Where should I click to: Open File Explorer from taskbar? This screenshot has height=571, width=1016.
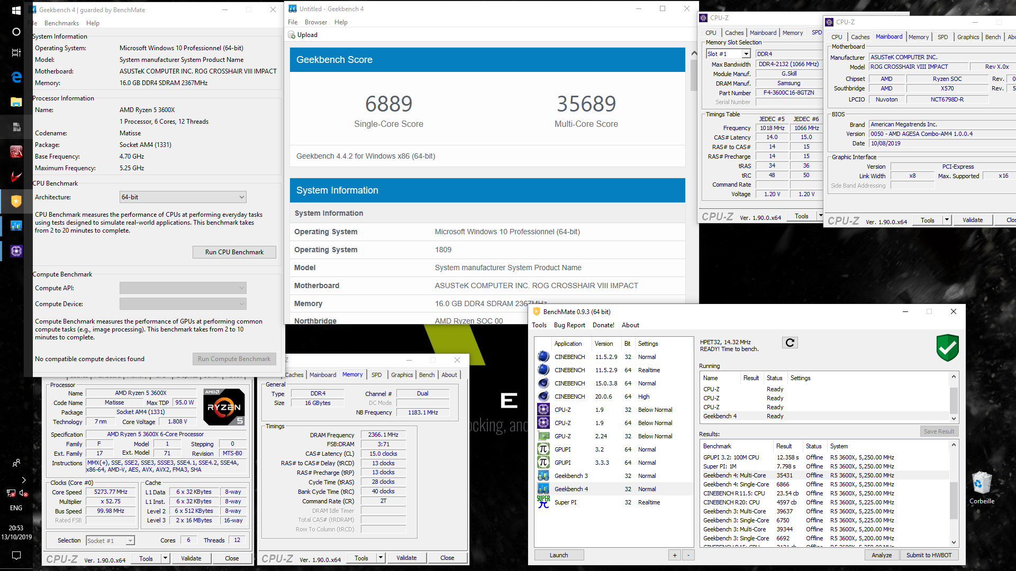pos(16,102)
